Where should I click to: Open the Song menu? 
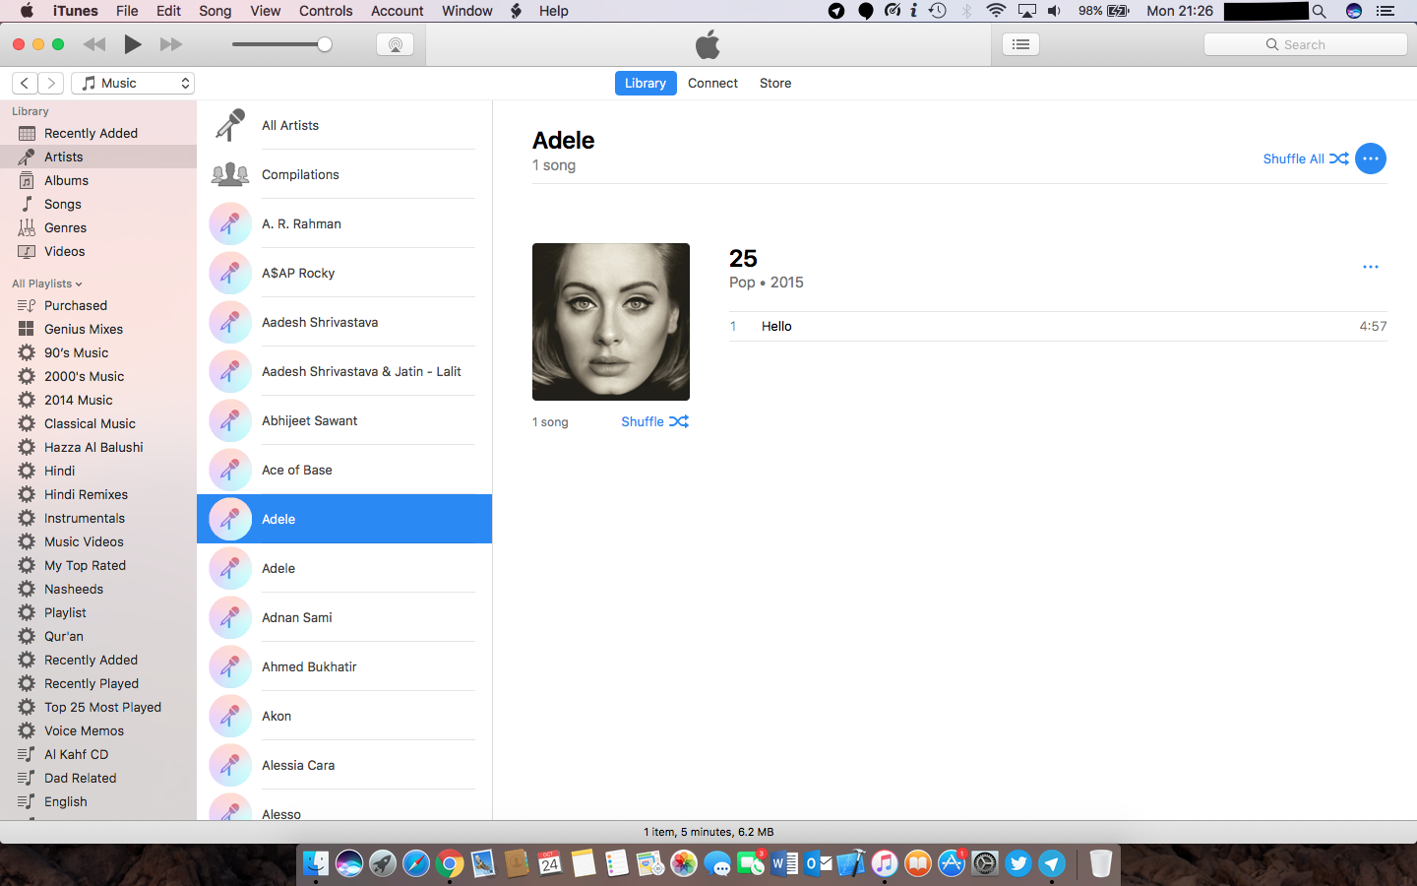click(216, 11)
